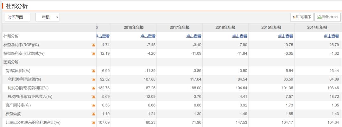Viewport: 342px width, 127px height.
Task: Open the 年报 period dropdown
Action: [x=47, y=17]
